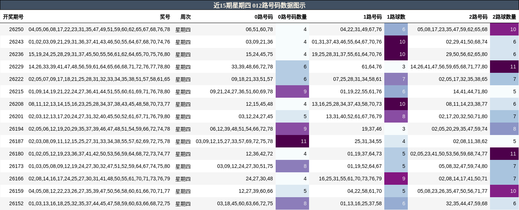Click the 奖号 cell in row 26250

(x=99, y=29)
